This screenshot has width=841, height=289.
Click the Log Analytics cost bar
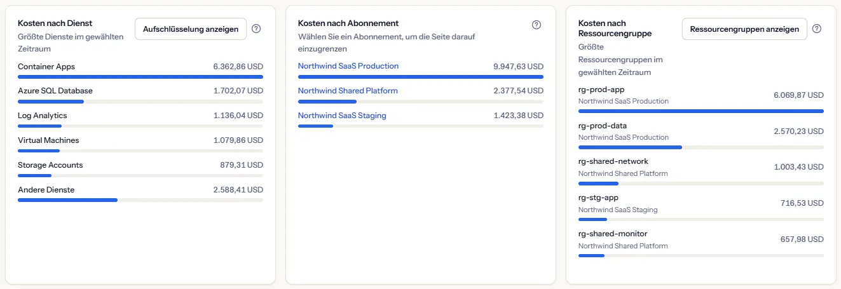[140, 126]
